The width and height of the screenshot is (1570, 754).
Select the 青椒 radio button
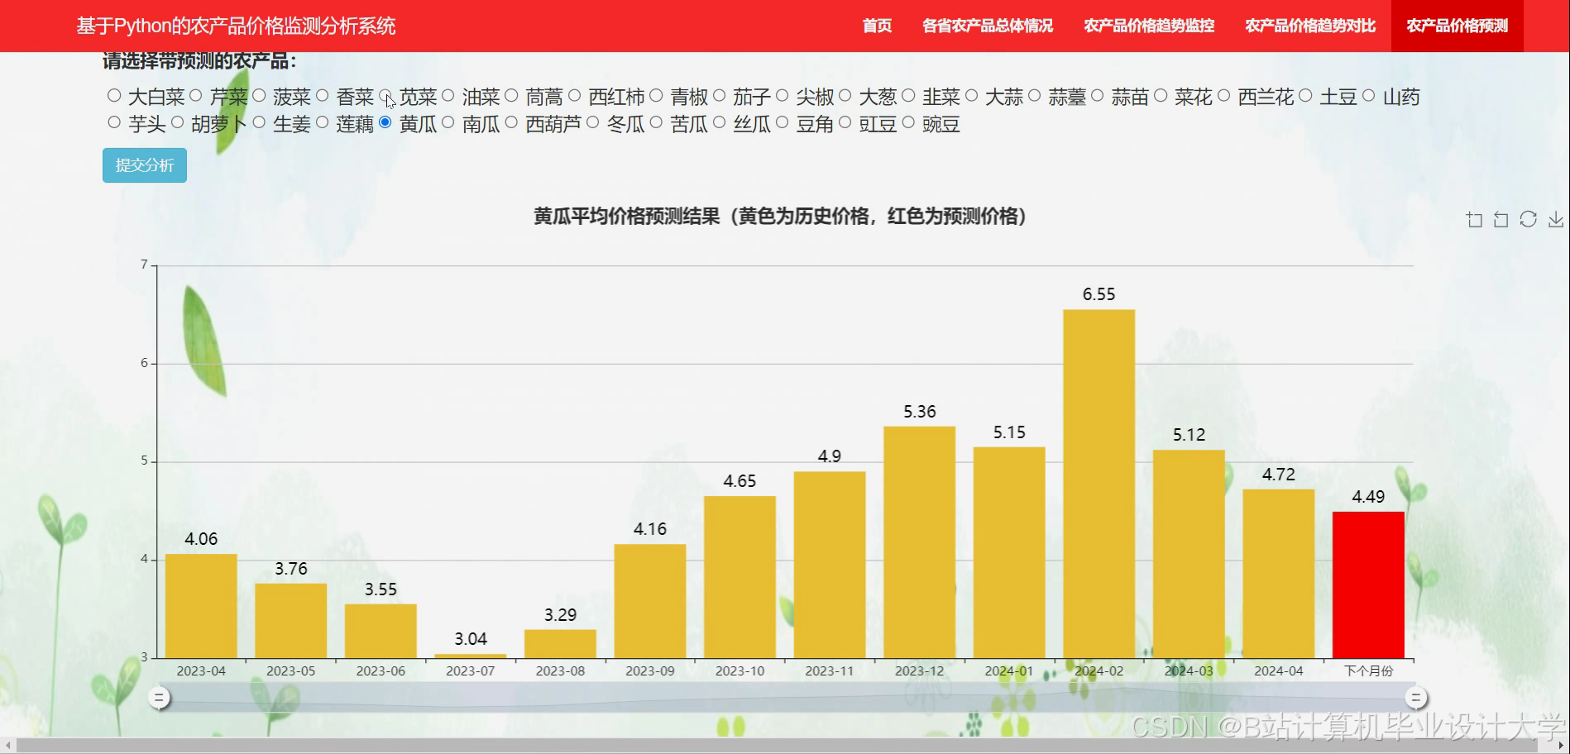656,96
